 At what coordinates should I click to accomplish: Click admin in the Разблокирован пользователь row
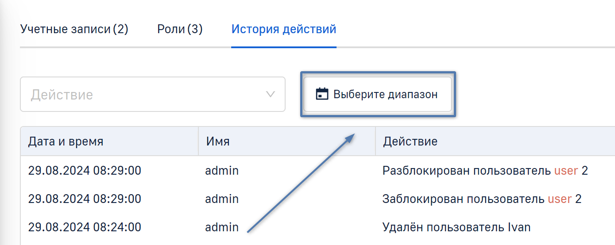click(x=222, y=170)
